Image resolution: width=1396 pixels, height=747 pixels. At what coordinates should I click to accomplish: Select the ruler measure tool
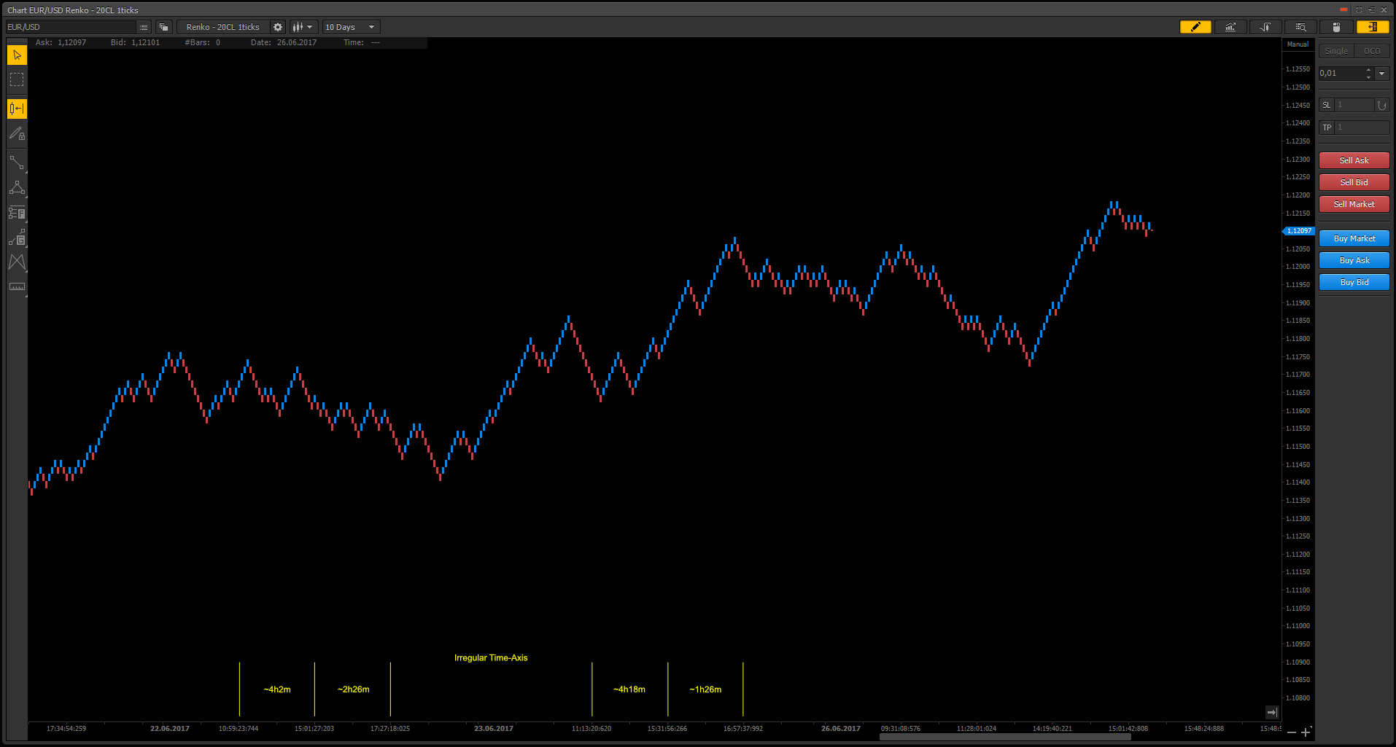(x=17, y=286)
